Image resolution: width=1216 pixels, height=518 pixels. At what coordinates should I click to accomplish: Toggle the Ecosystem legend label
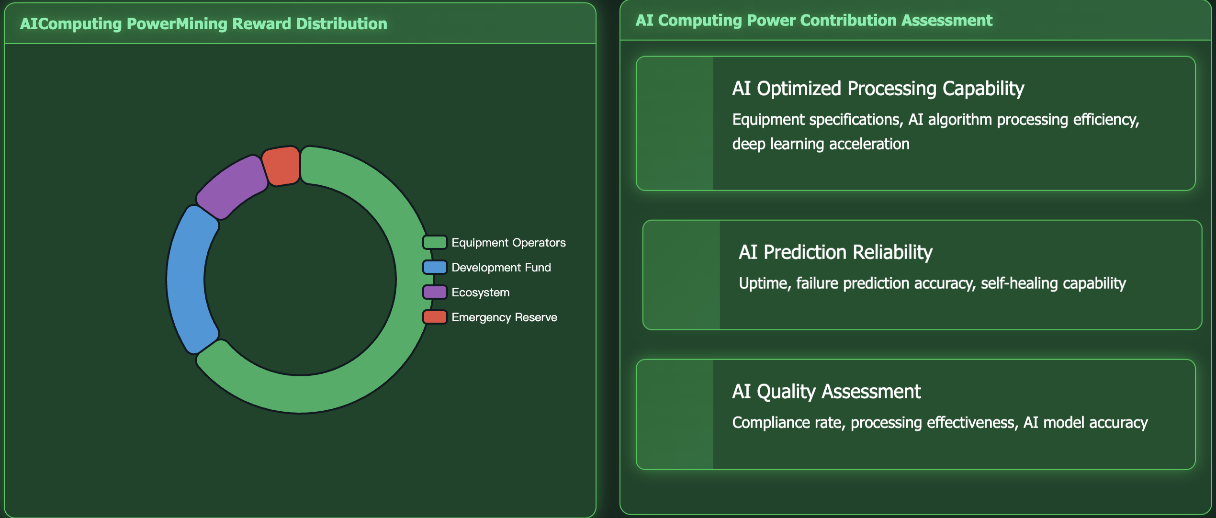(480, 293)
